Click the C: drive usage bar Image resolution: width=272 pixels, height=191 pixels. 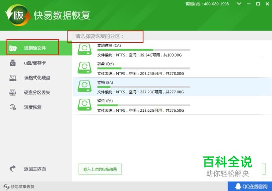[x=143, y=50]
